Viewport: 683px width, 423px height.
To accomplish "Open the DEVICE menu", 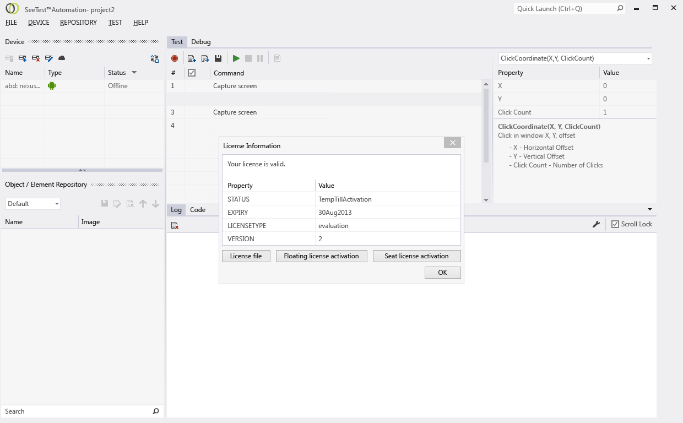I will click(x=39, y=23).
